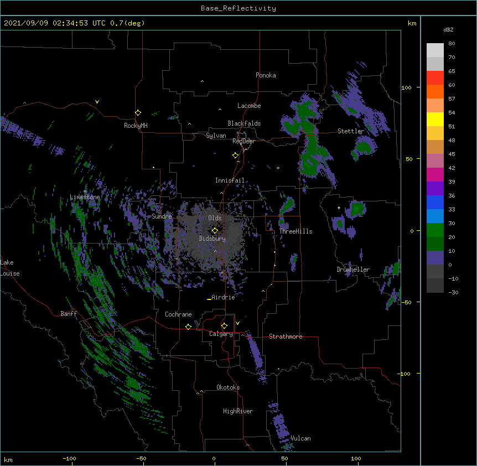Viewport: 477px width, 466px height.
Task: Click the Airdrie city label
Action: point(223,297)
